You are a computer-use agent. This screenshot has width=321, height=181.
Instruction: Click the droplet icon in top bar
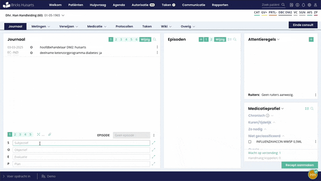coord(303,5)
